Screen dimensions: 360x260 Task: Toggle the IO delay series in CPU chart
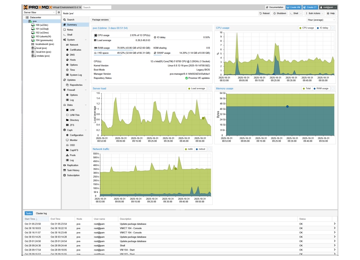(323, 28)
